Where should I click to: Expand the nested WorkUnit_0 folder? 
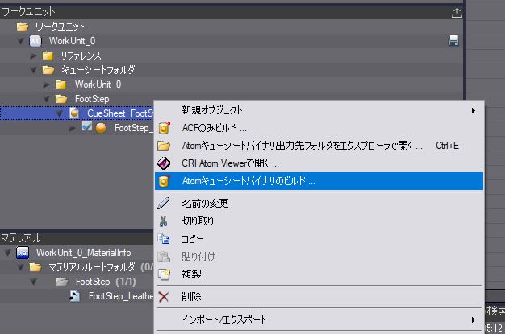[x=47, y=85]
